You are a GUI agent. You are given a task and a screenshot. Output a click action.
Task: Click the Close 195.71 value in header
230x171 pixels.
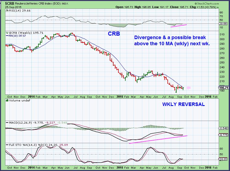[x=179, y=7]
